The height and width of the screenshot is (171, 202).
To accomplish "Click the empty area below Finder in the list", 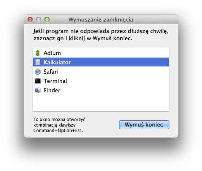I will [101, 103].
